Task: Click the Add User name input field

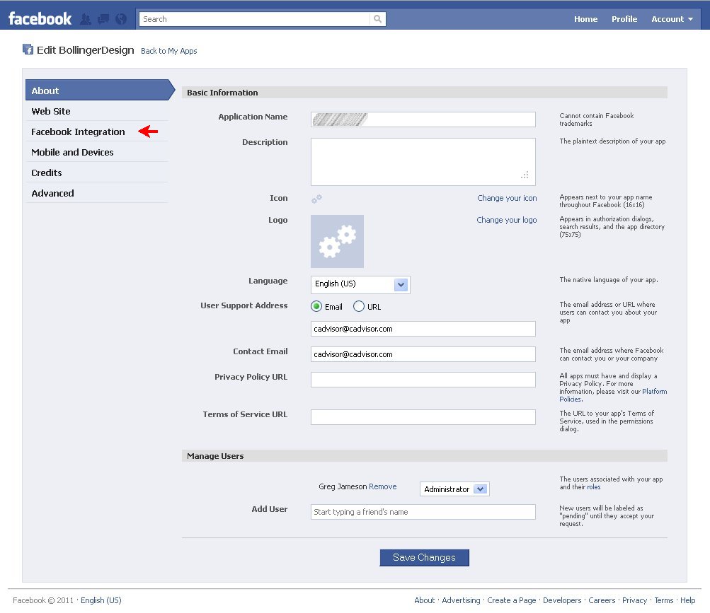Action: tap(423, 511)
